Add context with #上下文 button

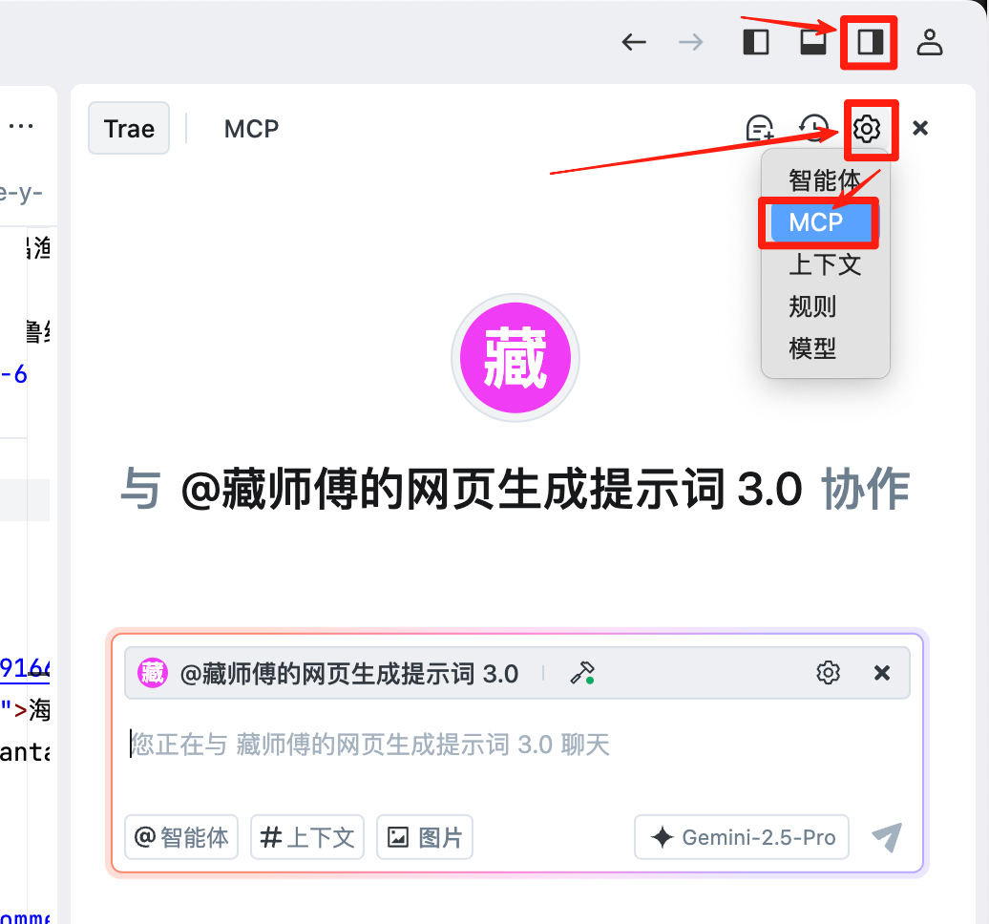307,837
